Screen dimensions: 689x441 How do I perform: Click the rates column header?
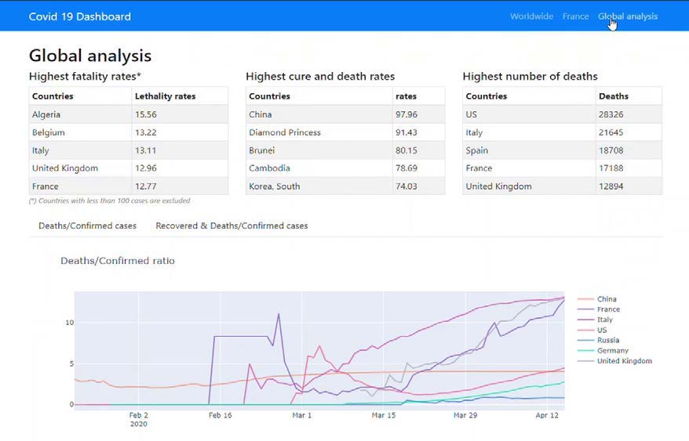tap(406, 96)
